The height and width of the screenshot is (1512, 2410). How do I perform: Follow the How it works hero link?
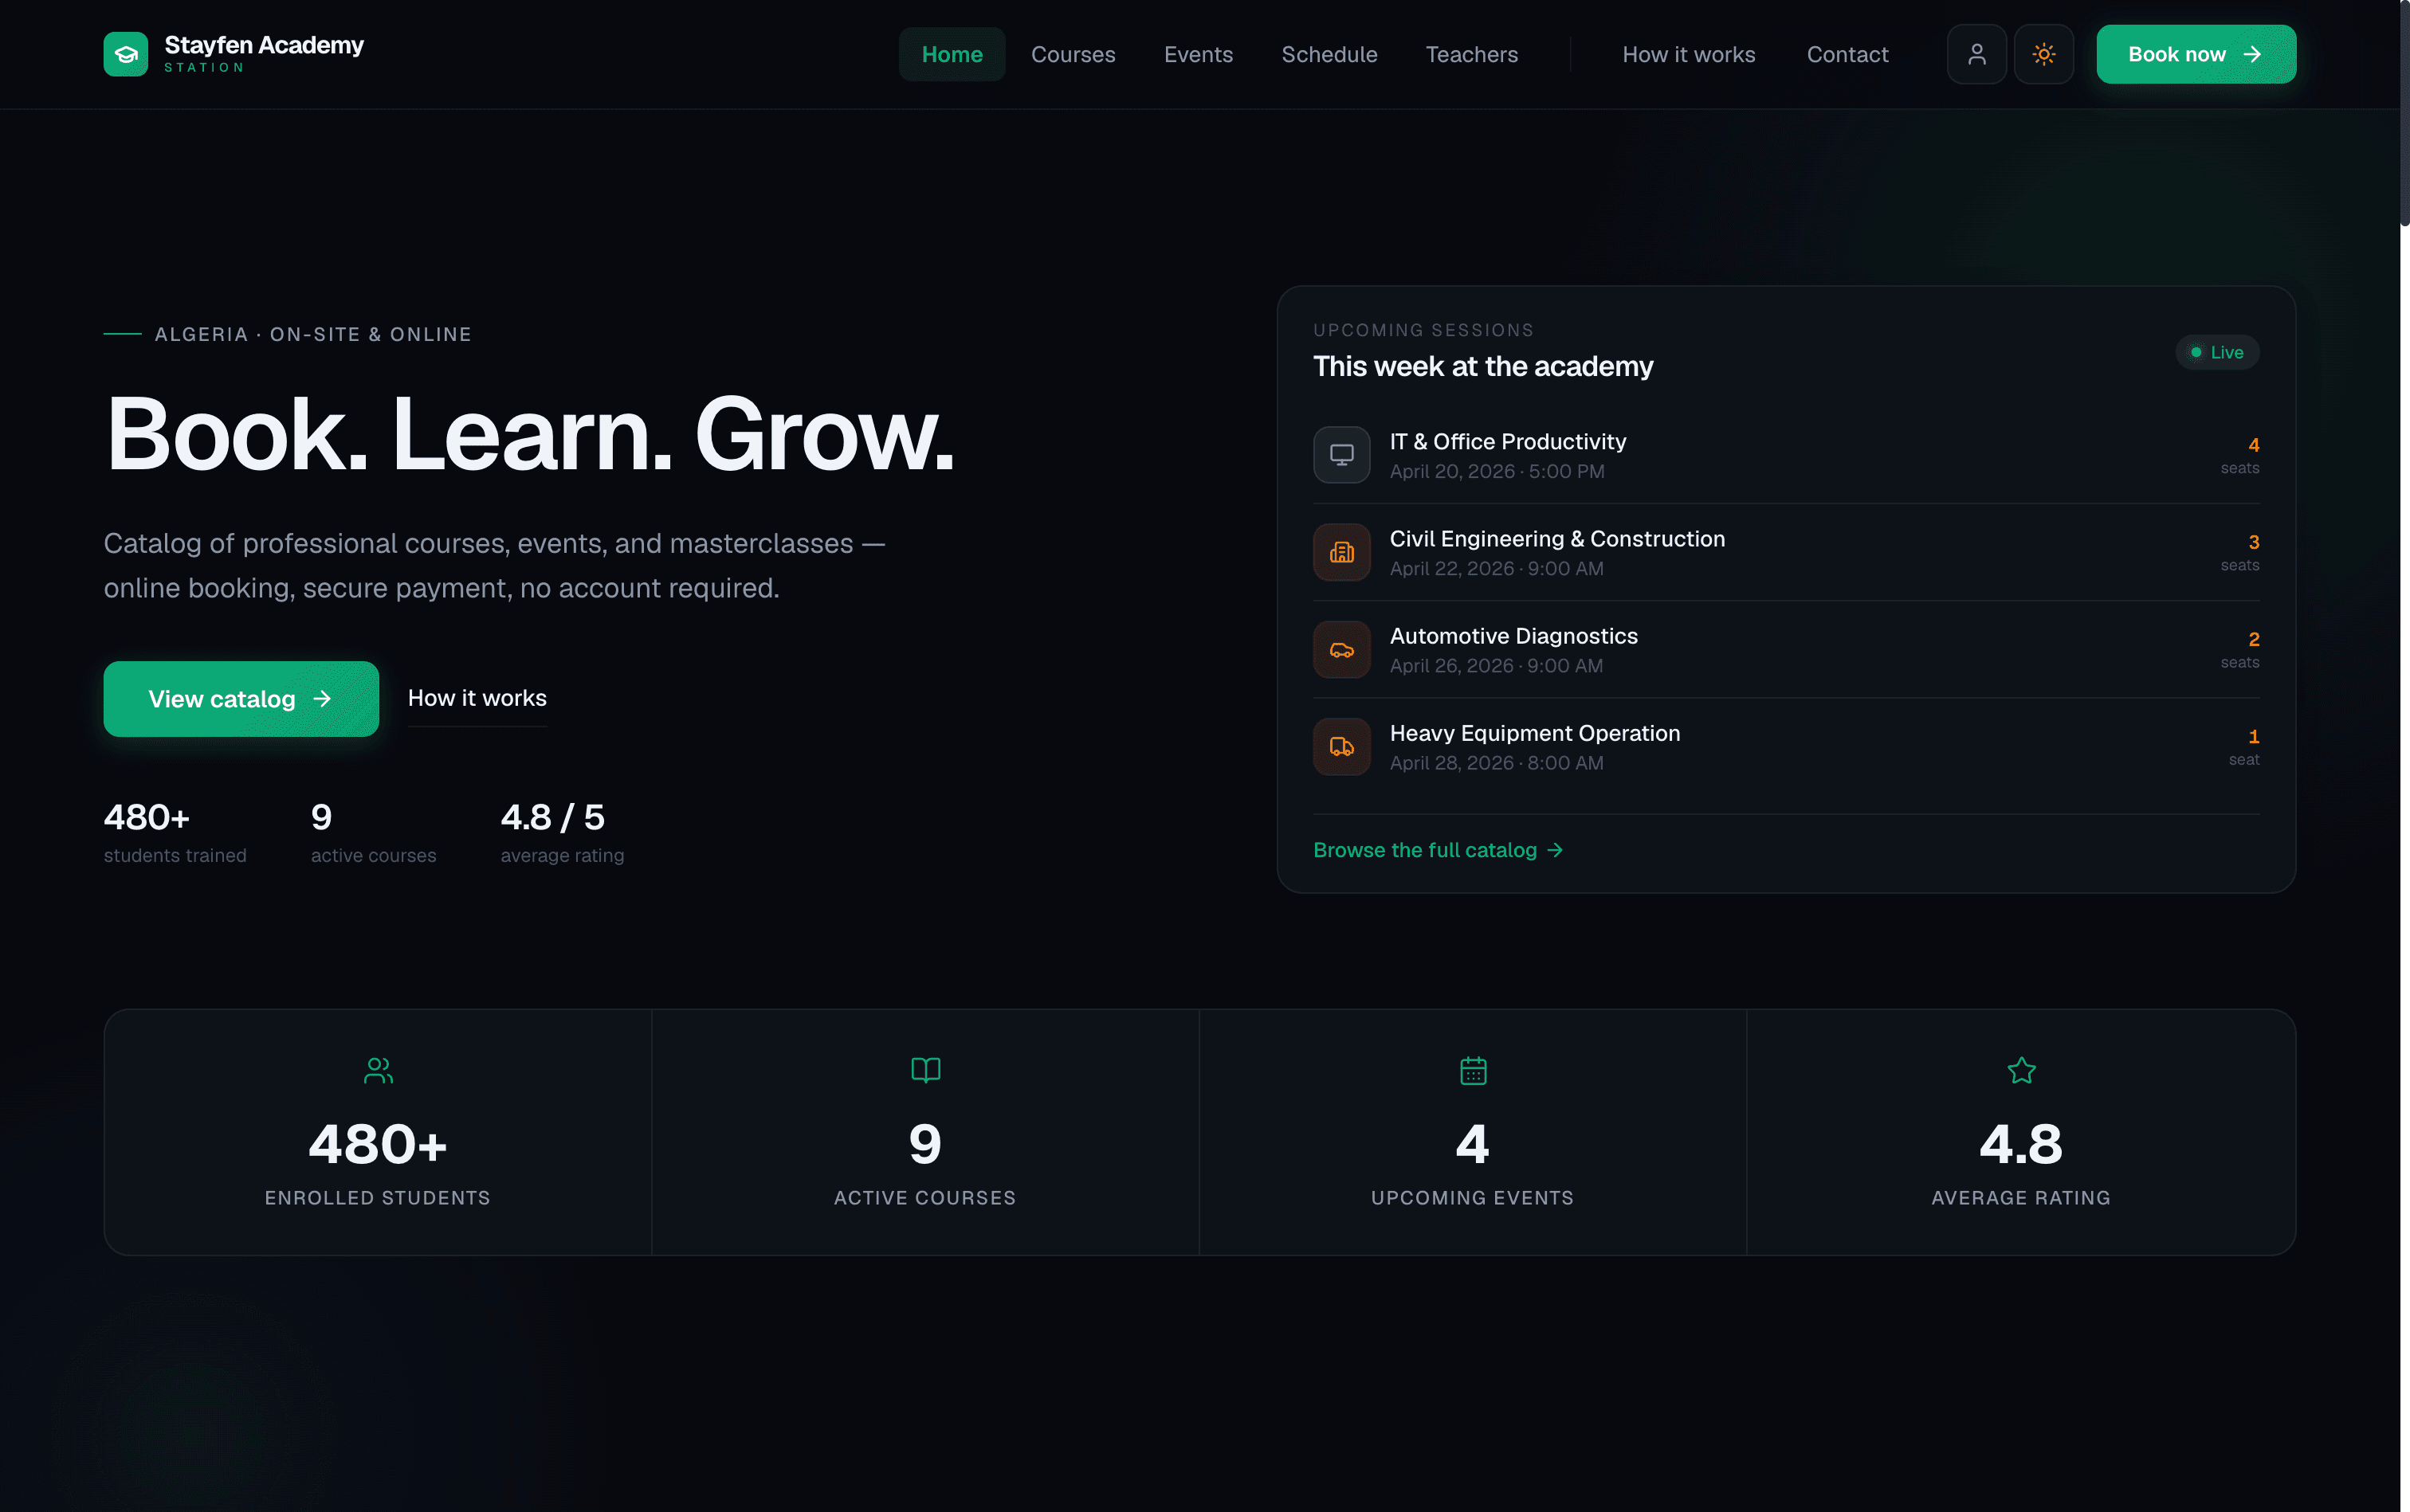477,698
